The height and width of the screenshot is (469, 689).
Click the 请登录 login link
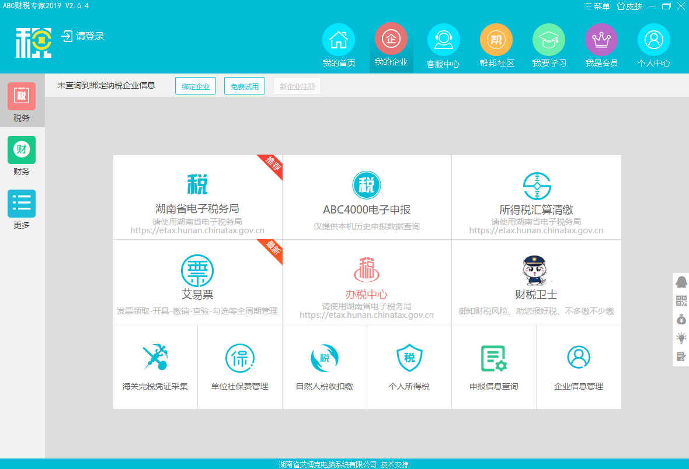point(83,36)
